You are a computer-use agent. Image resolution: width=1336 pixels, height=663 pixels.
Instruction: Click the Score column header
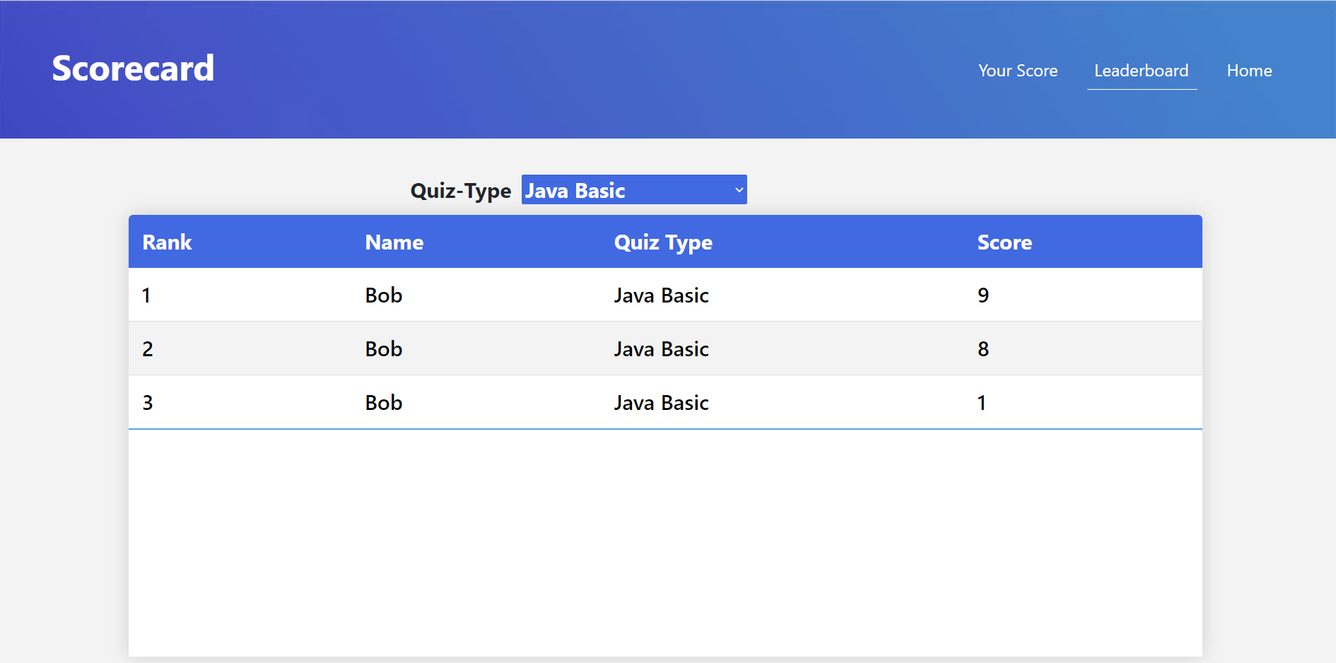[x=1004, y=242]
